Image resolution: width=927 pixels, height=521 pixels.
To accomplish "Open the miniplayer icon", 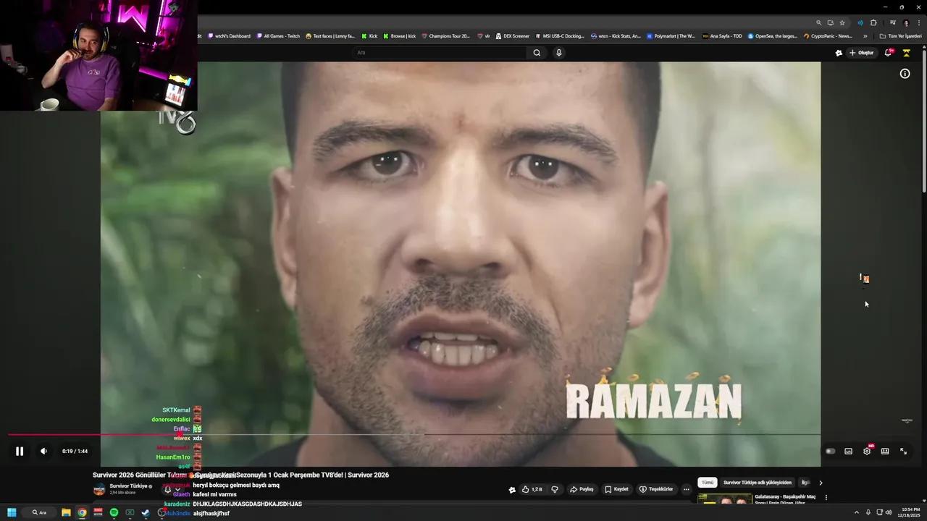I will (x=848, y=451).
